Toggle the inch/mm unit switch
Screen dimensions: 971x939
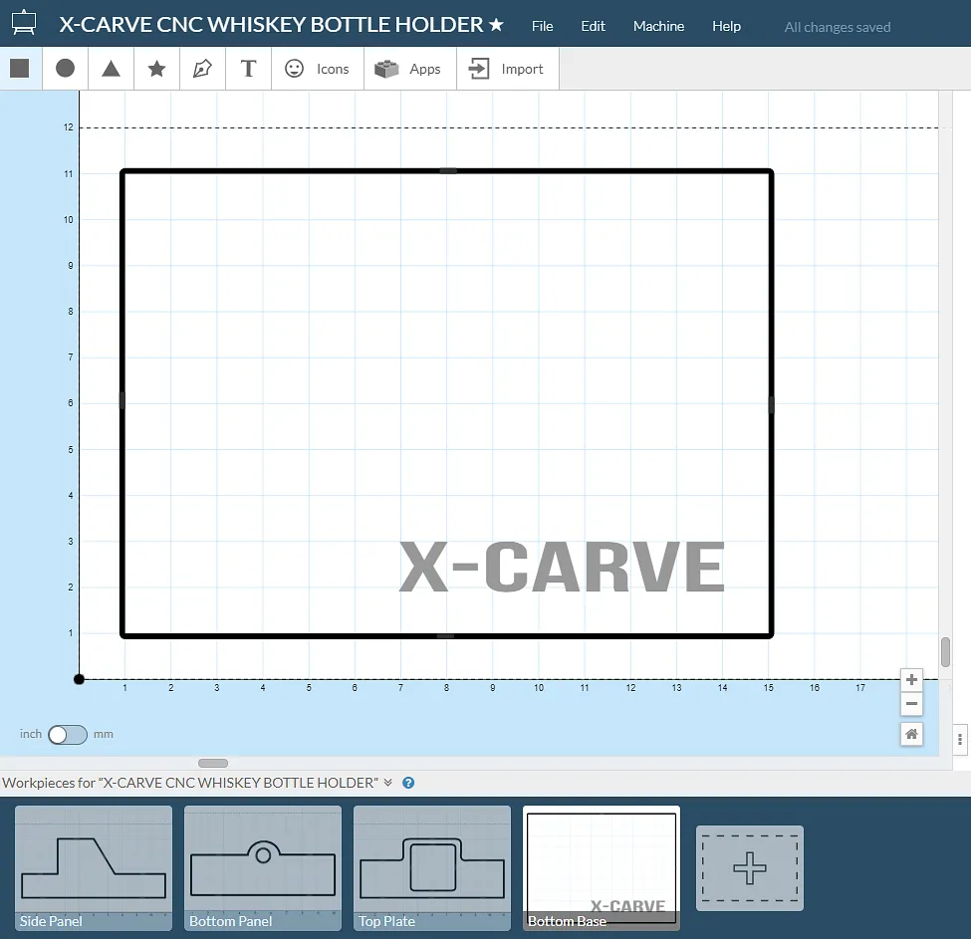tap(68, 735)
